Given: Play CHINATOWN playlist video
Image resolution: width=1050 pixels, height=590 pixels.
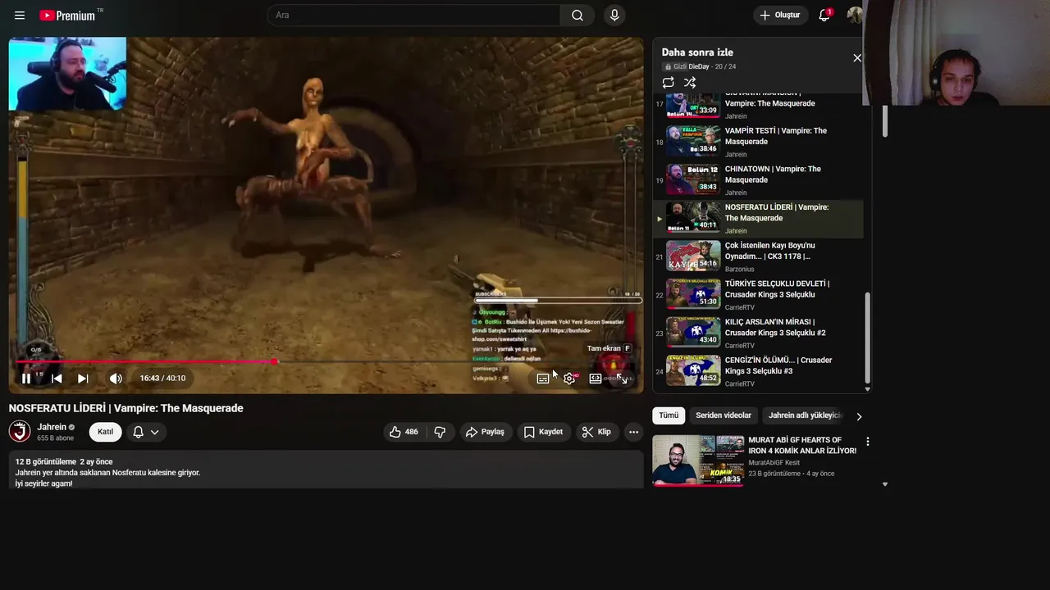Looking at the screenshot, I should [x=758, y=180].
